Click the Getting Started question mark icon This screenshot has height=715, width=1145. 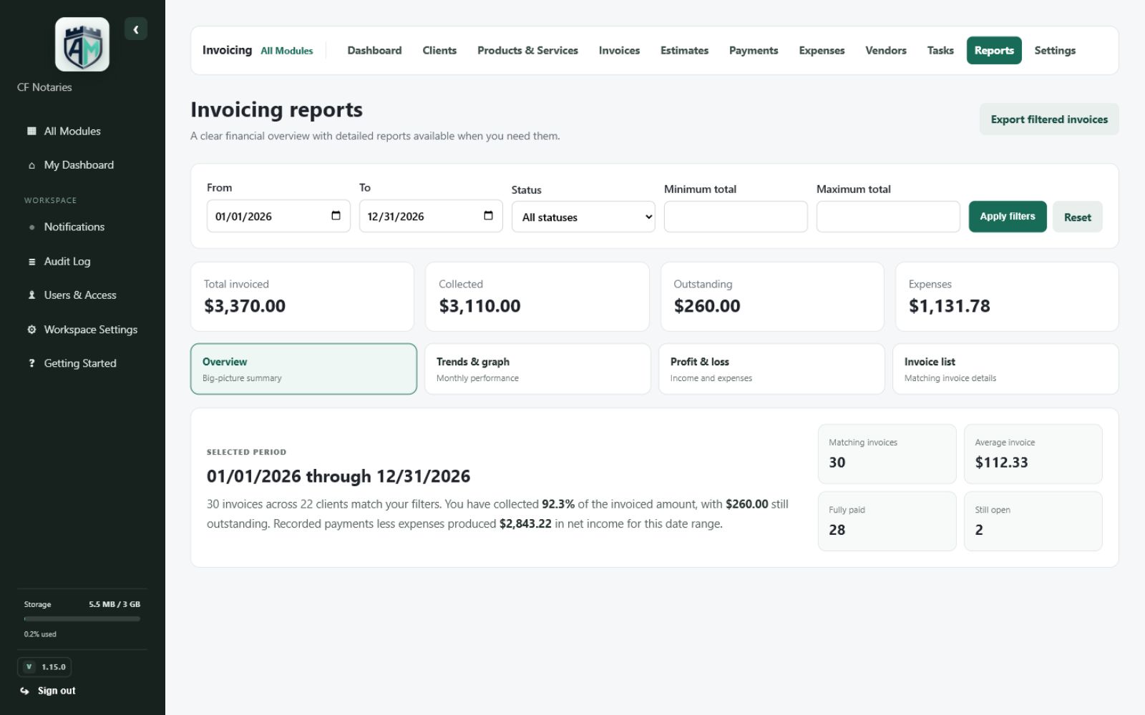point(31,363)
